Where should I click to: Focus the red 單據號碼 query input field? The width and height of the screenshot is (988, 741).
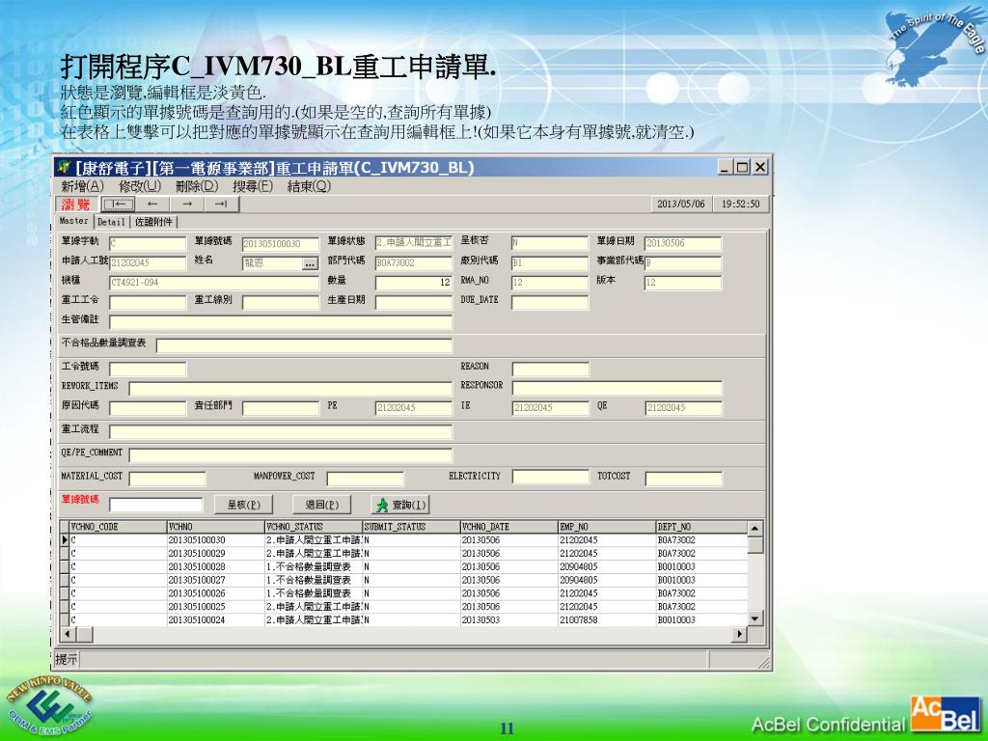(x=155, y=504)
